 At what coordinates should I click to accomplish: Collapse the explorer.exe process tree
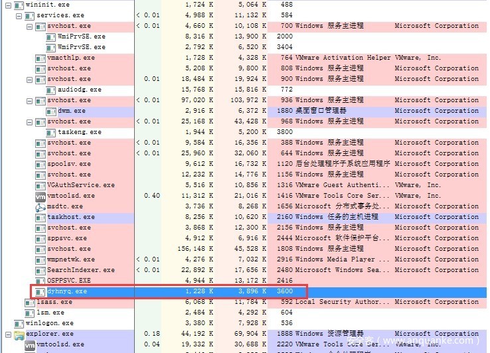(x=7, y=334)
